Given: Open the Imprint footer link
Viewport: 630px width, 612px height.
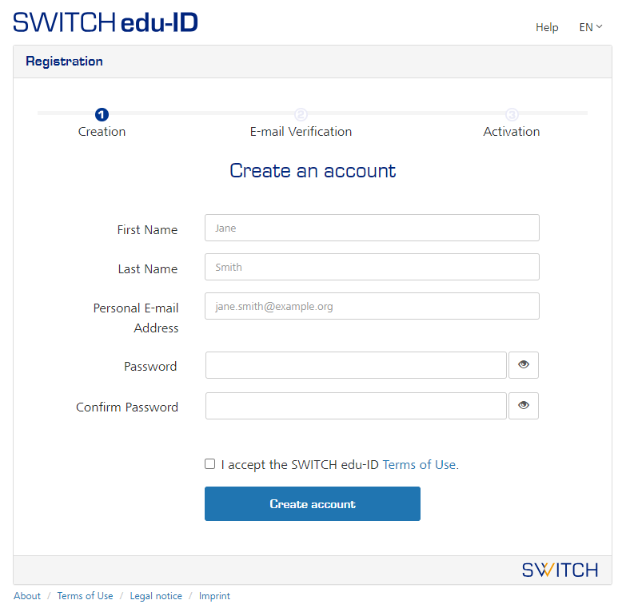Looking at the screenshot, I should [x=214, y=596].
